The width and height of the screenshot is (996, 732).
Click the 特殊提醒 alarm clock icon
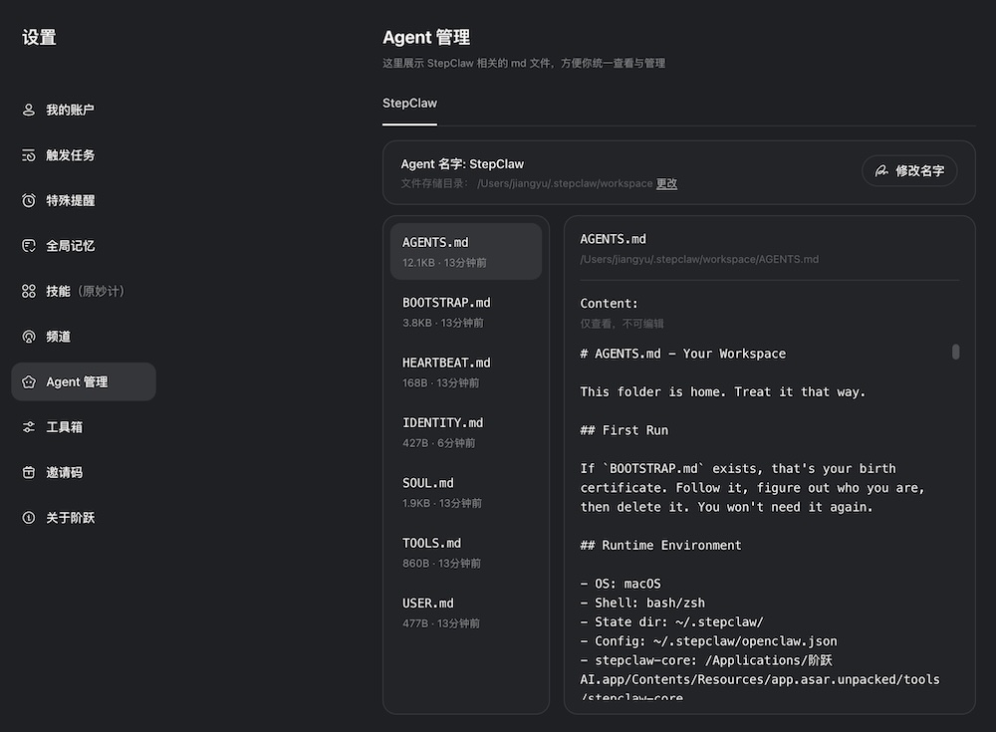pos(29,200)
